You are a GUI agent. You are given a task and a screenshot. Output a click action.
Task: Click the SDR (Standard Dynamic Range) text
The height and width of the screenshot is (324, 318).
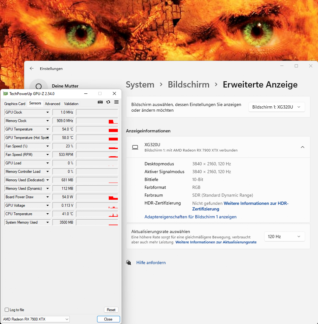pyautogui.click(x=223, y=195)
